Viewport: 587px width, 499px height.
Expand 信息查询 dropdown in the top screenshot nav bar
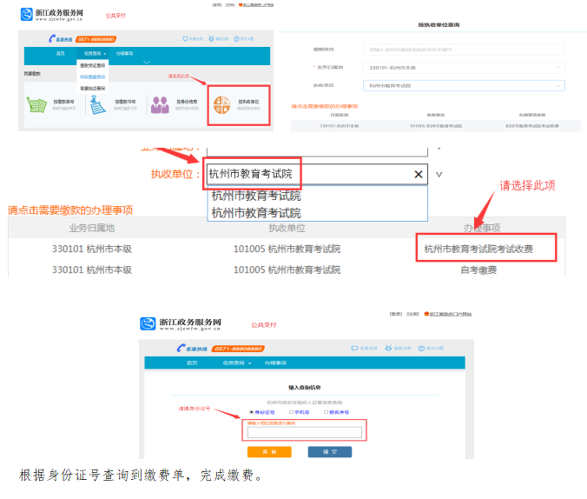(95, 54)
